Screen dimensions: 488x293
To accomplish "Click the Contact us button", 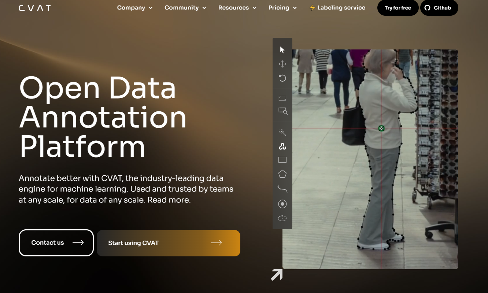I will 56,243.
